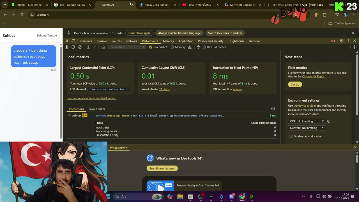Go to the performance landing page home icon

coord(103,47)
